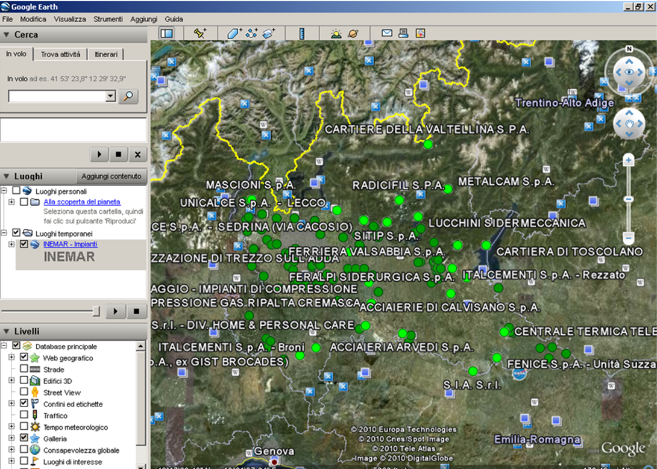Enable the Consapevolezza globale checkbox
Viewport: 657px width, 469px height.
tap(24, 449)
